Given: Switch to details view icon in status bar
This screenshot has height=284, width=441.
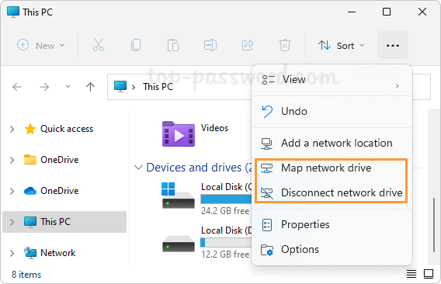Looking at the screenshot, I should (x=411, y=274).
